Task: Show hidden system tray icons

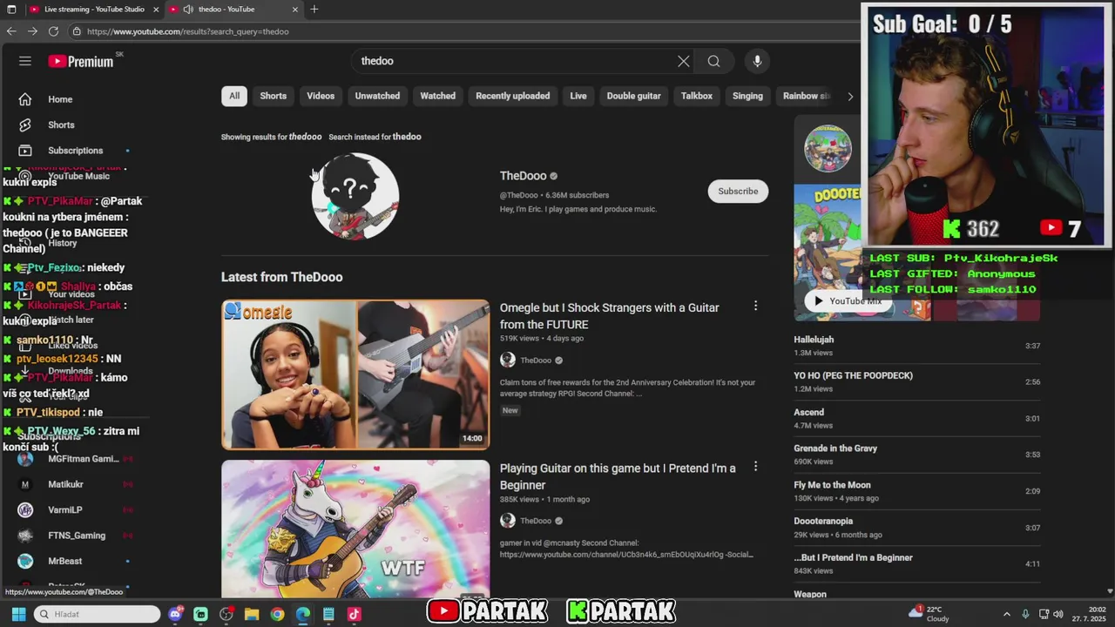Action: click(1006, 614)
